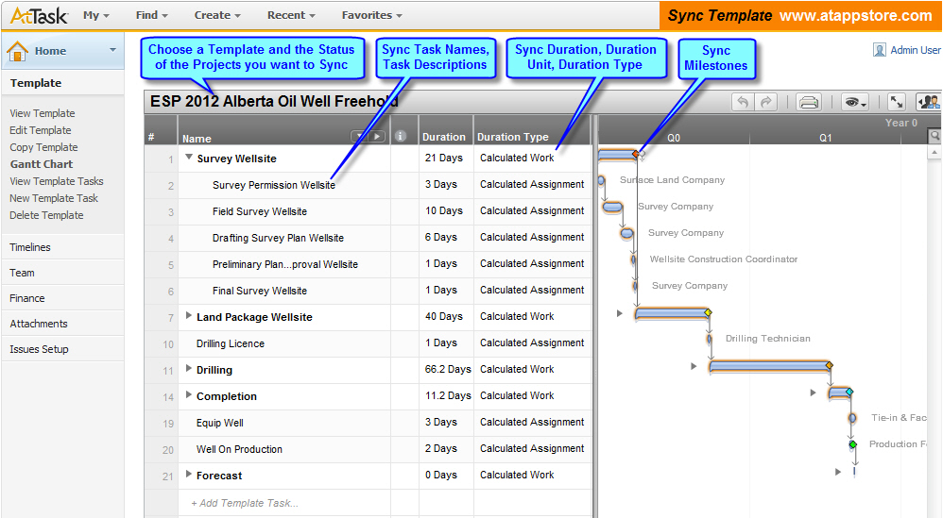This screenshot has width=943, height=518.
Task: Open the Create menu
Action: tap(217, 15)
